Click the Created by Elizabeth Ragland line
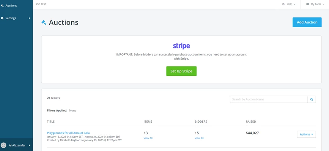Viewport: 329px width, 151px height. click(x=84, y=140)
